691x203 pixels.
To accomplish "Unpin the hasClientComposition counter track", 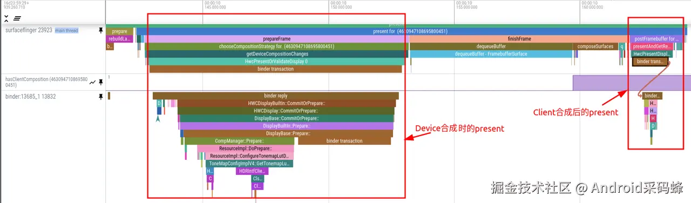I will click(x=100, y=82).
